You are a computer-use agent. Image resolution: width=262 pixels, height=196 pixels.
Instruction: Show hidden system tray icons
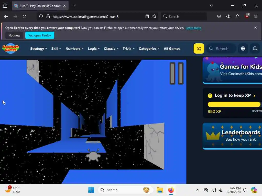pyautogui.click(x=198, y=190)
